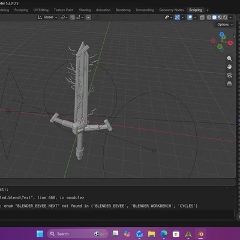The height and width of the screenshot is (240, 240).
Task: Click the taskbar Search box
Action: pyautogui.click(x=77, y=234)
